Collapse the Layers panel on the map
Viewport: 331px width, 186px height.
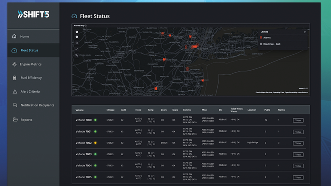pyautogui.click(x=304, y=32)
